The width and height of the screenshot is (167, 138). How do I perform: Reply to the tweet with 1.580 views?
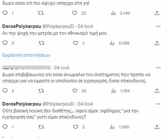5,127
